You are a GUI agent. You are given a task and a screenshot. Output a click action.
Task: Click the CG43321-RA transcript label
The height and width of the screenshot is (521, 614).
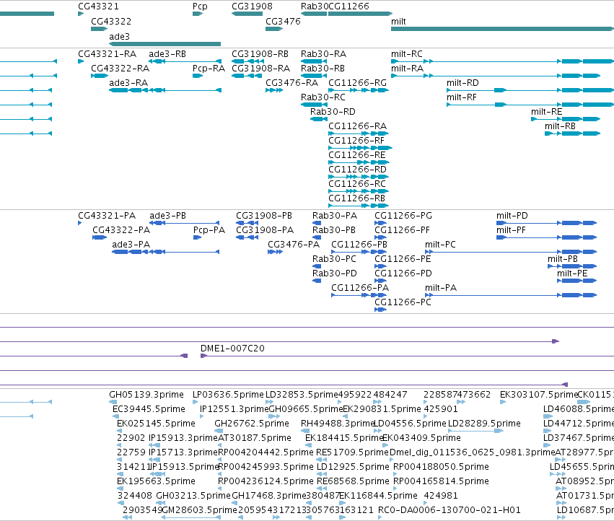[x=108, y=54]
